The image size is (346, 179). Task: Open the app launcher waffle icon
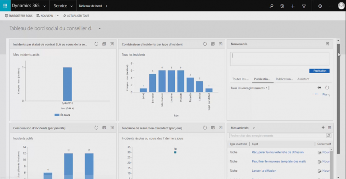[x=5, y=6]
